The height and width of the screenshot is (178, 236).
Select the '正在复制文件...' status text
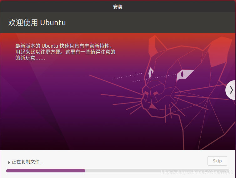pyautogui.click(x=28, y=162)
